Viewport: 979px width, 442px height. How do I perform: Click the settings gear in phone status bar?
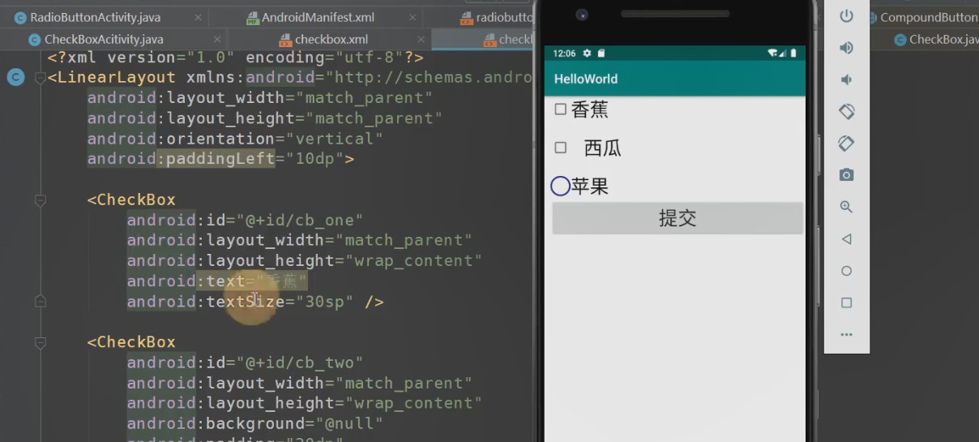tap(587, 54)
